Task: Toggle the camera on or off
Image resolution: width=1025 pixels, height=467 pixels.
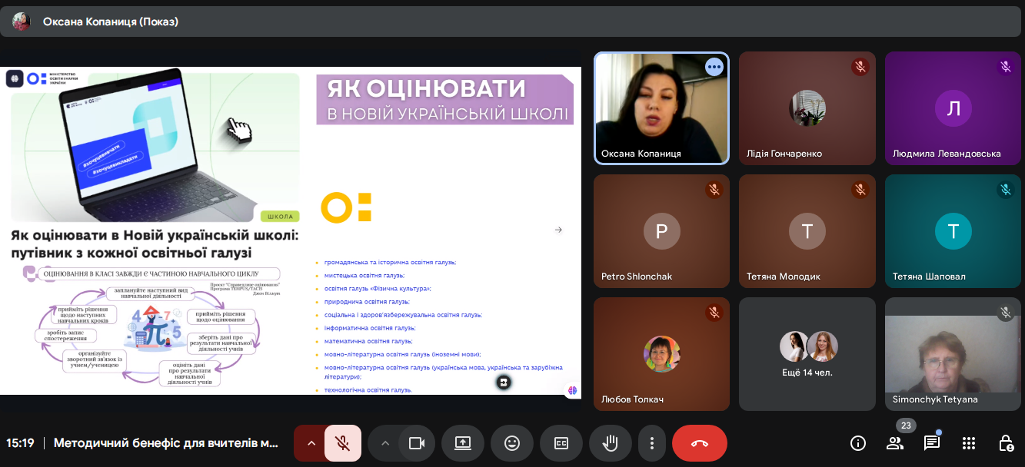Action: [417, 443]
